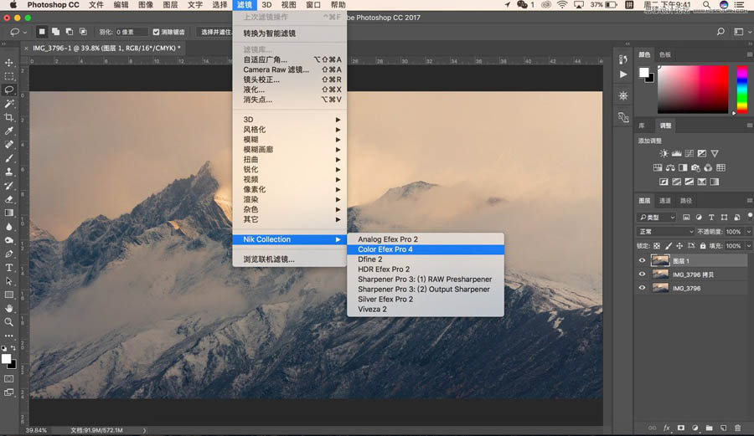
Task: Select the Eyedropper tool
Action: coord(9,131)
